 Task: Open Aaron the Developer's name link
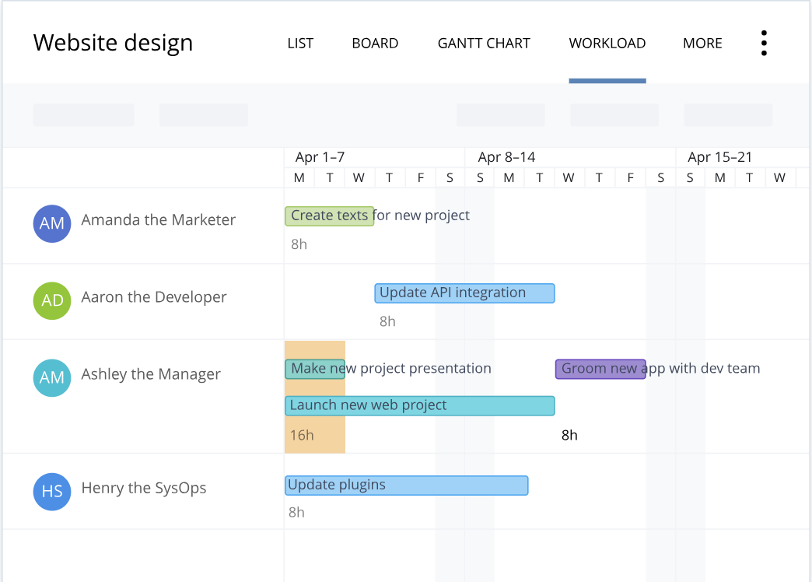[154, 297]
